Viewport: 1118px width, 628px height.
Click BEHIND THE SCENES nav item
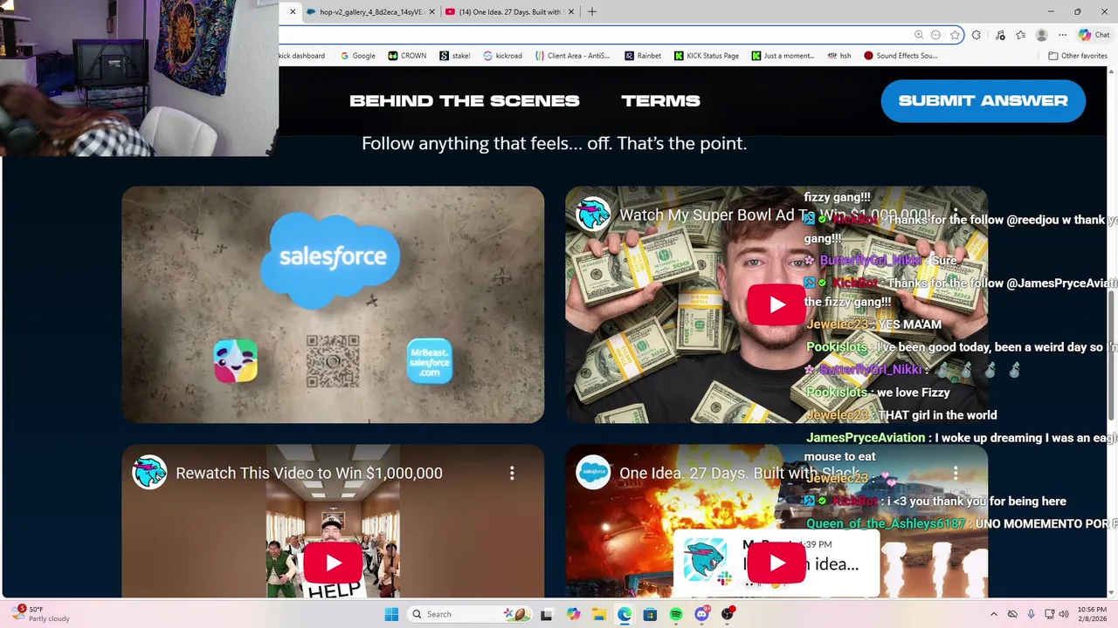pos(465,101)
